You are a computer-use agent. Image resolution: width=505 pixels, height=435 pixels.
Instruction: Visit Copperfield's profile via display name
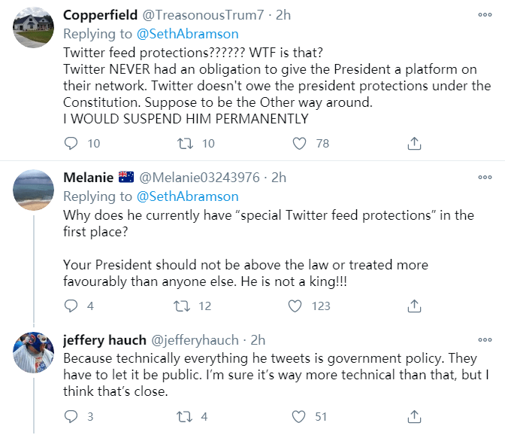(98, 15)
